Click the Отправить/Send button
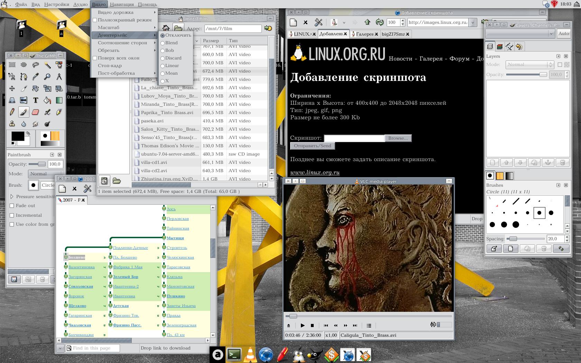Image resolution: width=581 pixels, height=363 pixels. [x=312, y=146]
